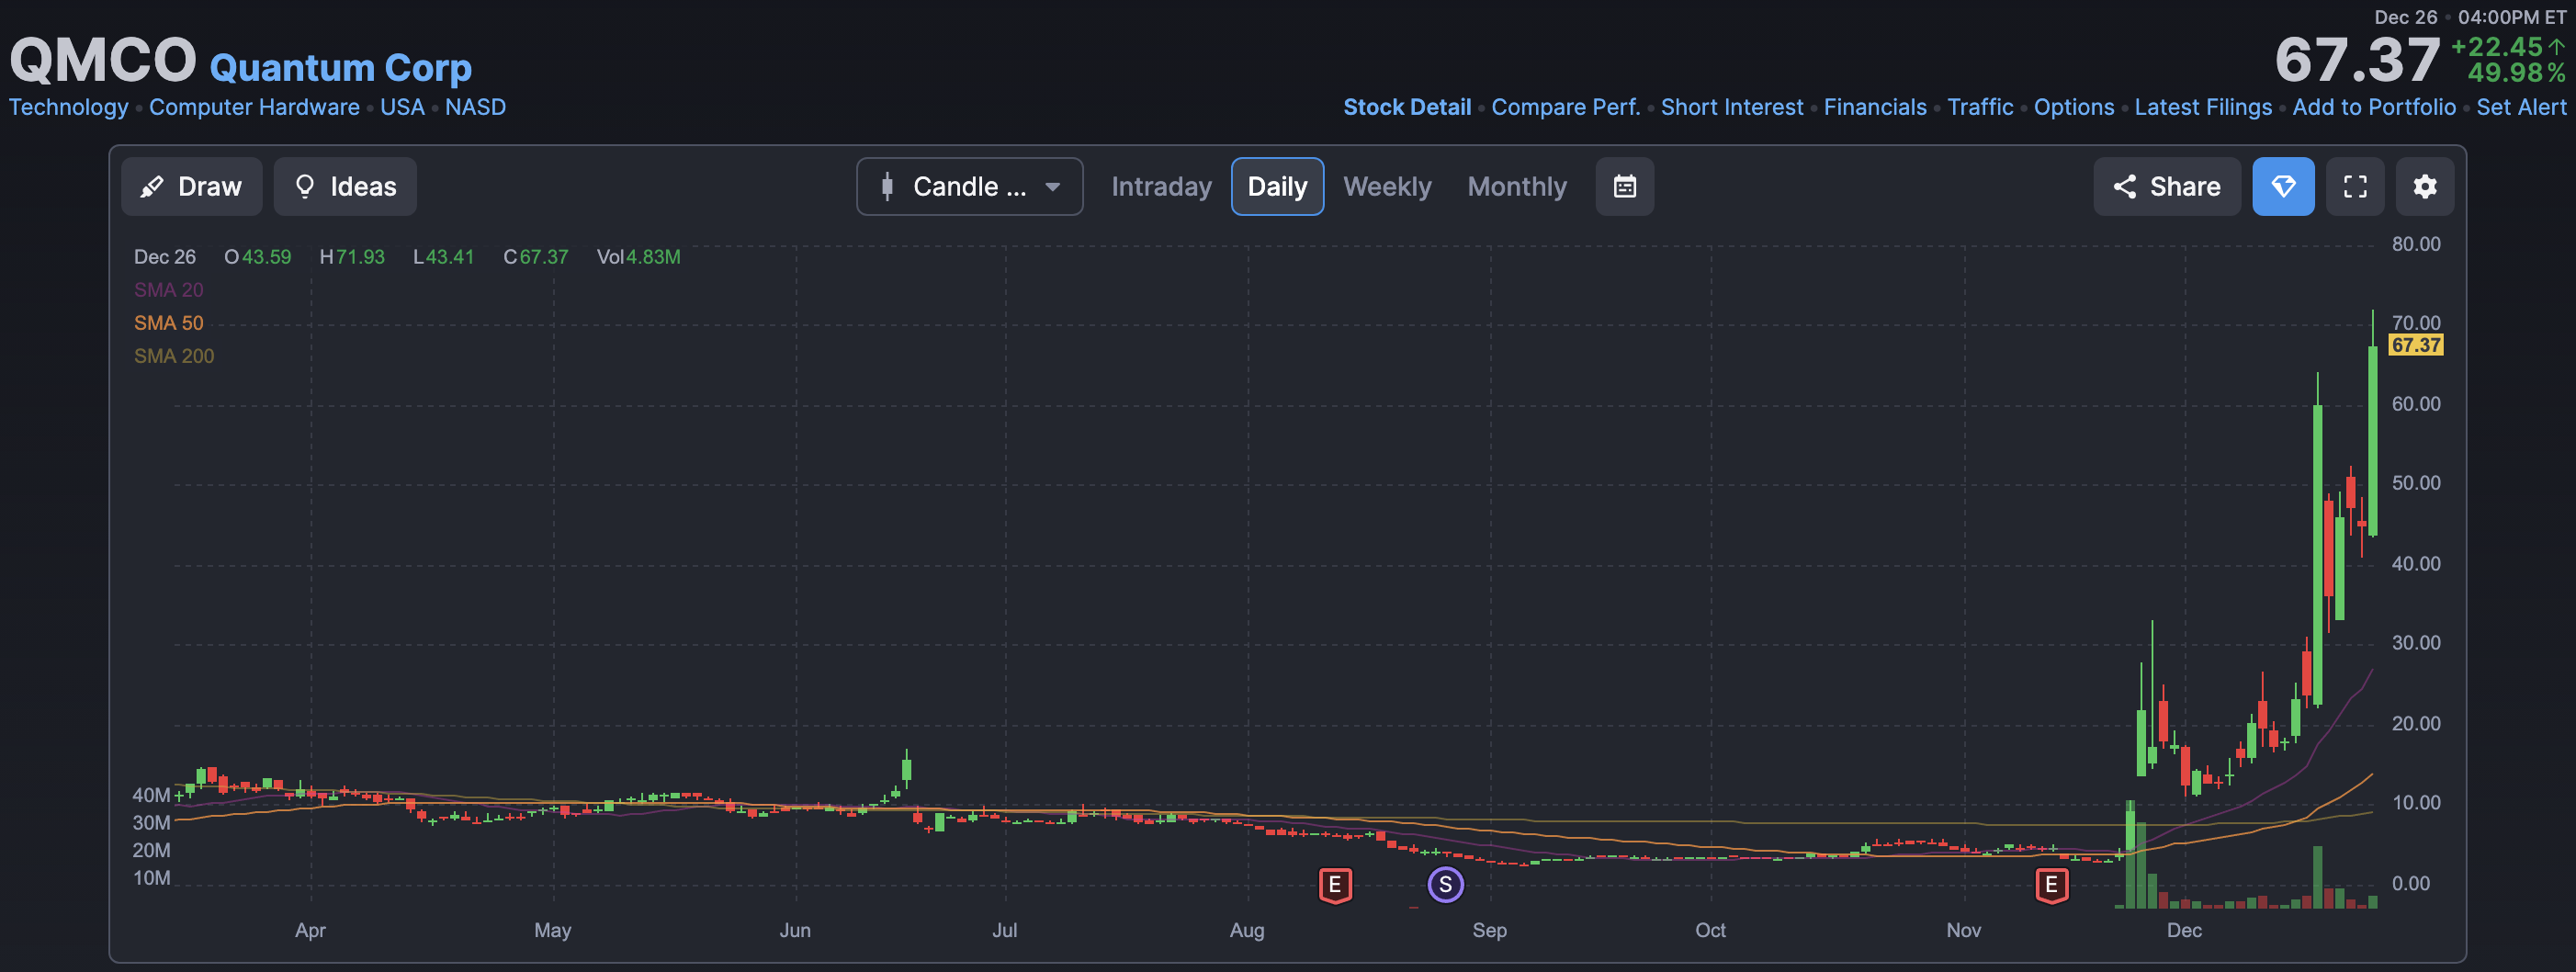Screen dimensions: 2576x972
Task: Open the NASD exchange link
Action: 475,107
